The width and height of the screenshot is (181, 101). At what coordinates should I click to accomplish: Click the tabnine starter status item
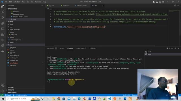coord(21,95)
